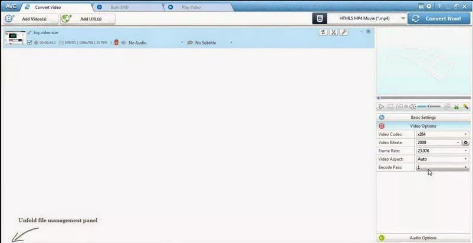Open the magic wand effects tool on the video row
This screenshot has height=243, width=473.
pos(344,32)
